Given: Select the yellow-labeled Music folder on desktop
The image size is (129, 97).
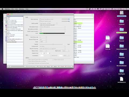Looking at the screenshot, I should coord(122,29).
